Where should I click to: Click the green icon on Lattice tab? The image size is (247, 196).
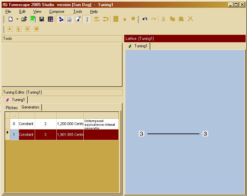point(130,46)
